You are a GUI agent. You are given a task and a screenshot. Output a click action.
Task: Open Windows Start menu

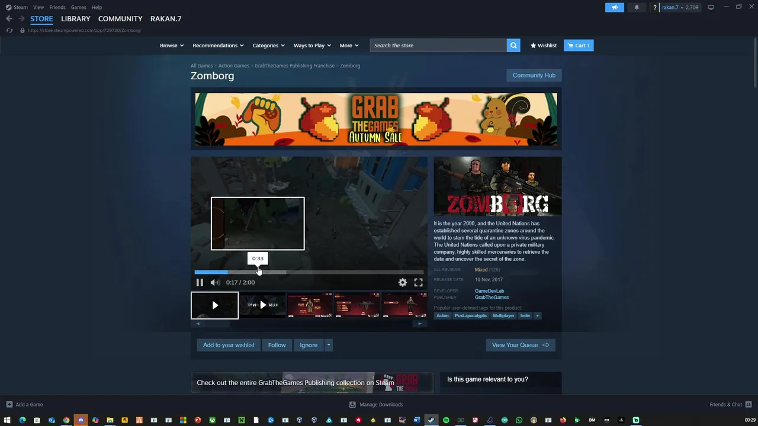coord(7,420)
